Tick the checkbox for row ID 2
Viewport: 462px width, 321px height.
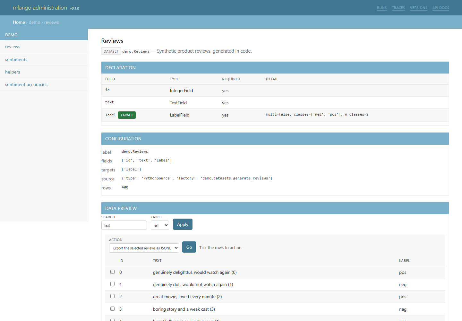[112, 296]
